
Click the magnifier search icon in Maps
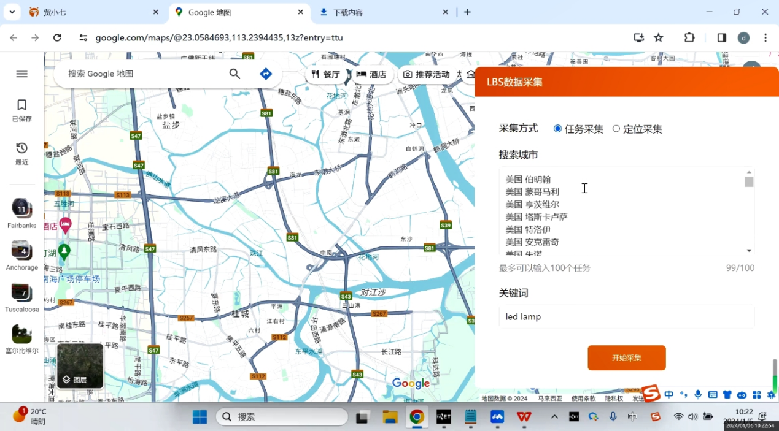[234, 74]
